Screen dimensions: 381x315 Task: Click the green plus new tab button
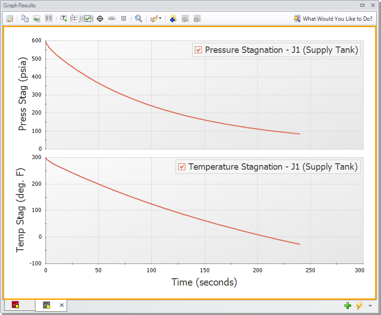click(347, 306)
